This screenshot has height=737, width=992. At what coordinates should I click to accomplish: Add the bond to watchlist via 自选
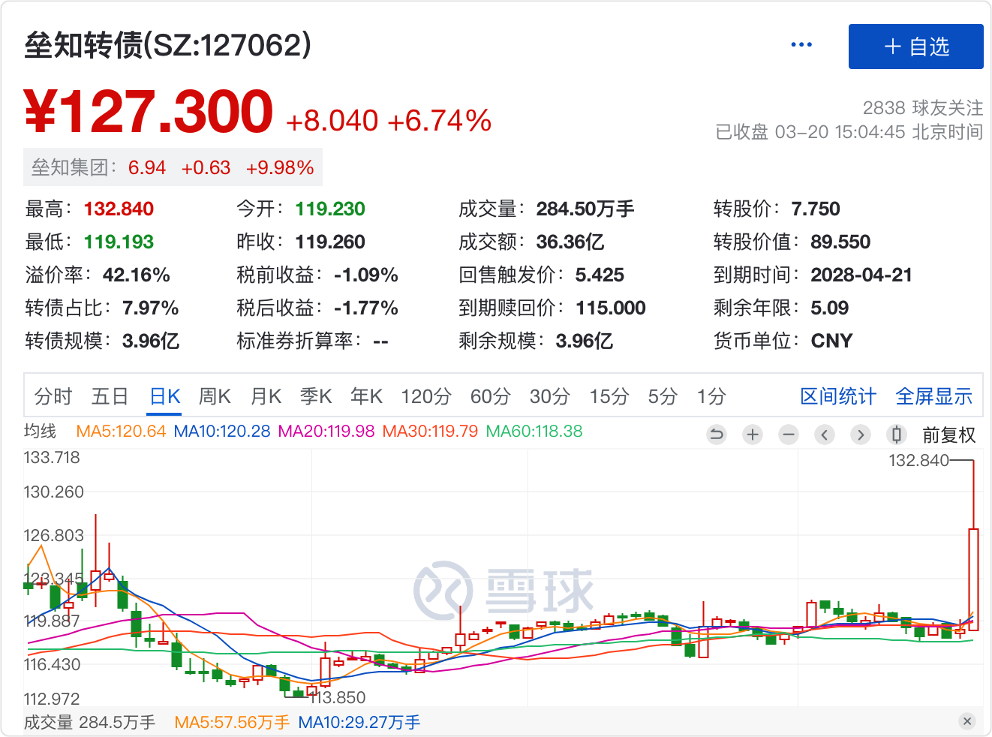click(915, 47)
